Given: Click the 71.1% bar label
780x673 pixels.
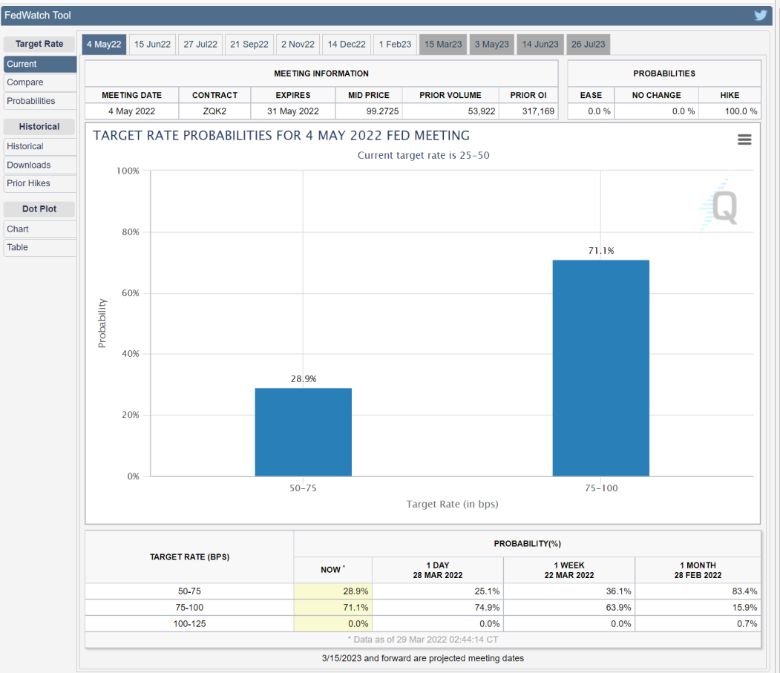Looking at the screenshot, I should click(x=601, y=251).
